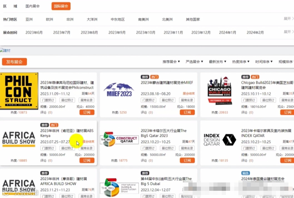The height and width of the screenshot is (198, 294).
Task: Open the Philconstruct exhibition logo
Action: tap(19, 91)
